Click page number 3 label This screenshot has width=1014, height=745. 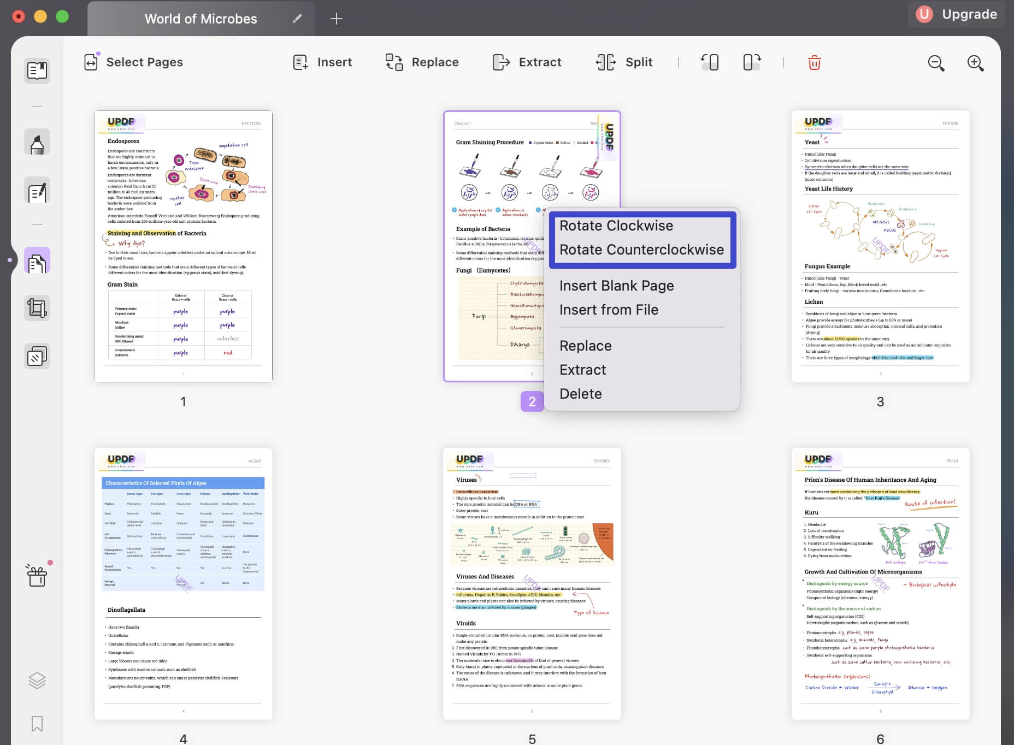click(880, 401)
